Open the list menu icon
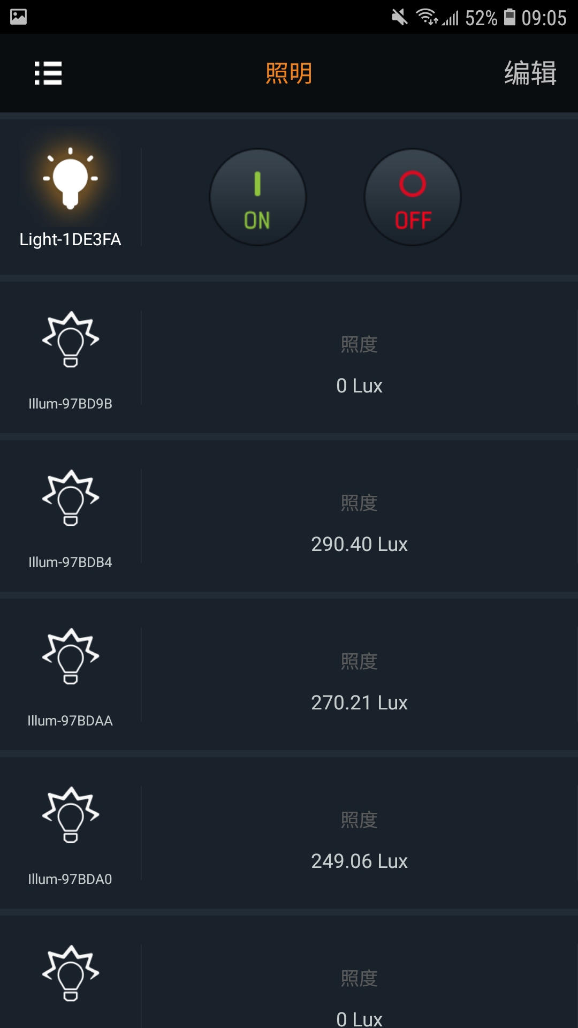578x1028 pixels. click(x=48, y=73)
